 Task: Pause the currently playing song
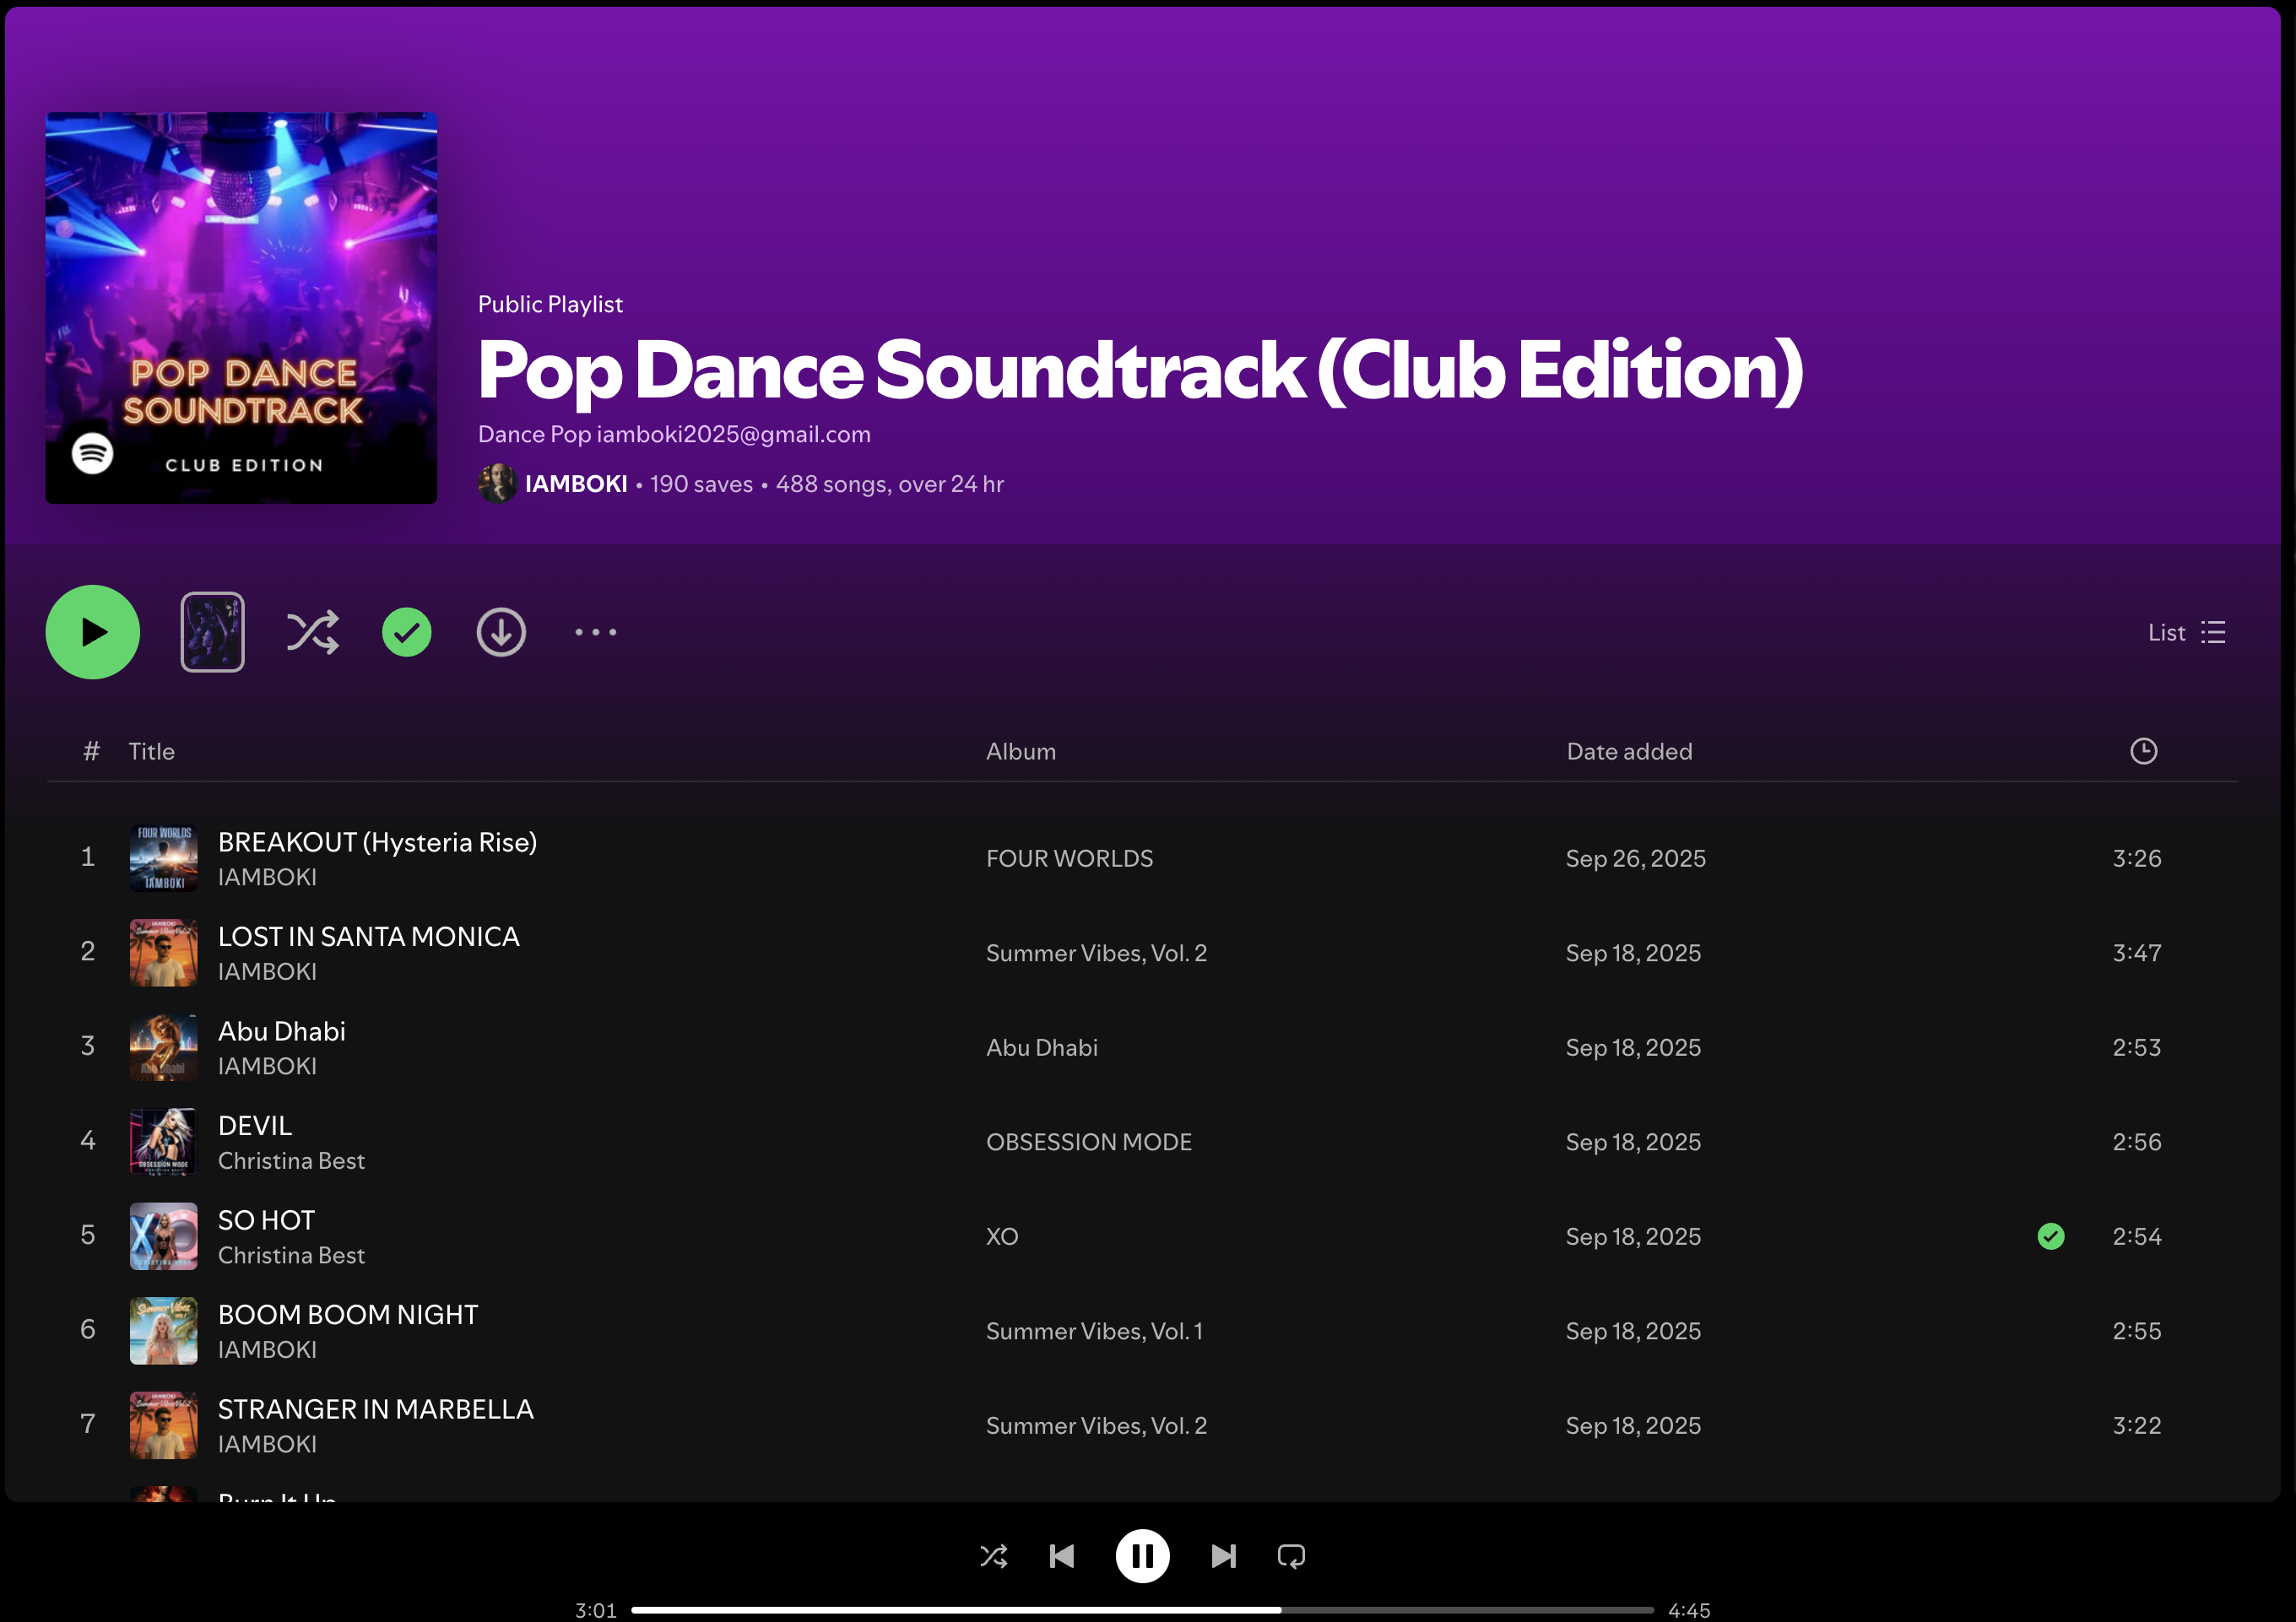click(1142, 1556)
